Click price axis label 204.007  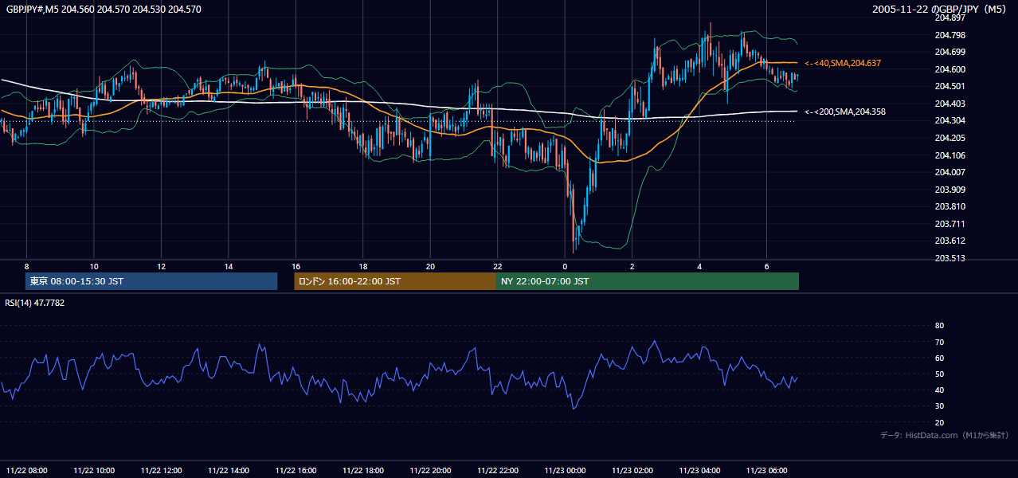point(949,172)
